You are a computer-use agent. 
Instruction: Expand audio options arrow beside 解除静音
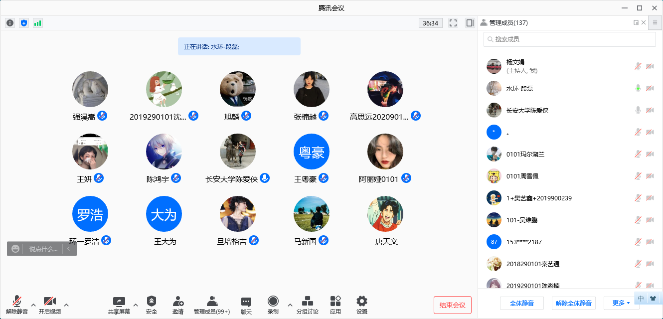[x=33, y=305]
